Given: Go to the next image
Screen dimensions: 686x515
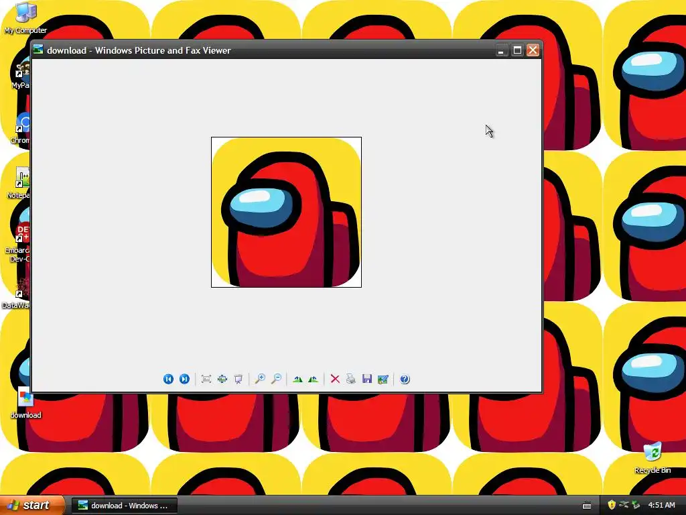Looking at the screenshot, I should tap(184, 380).
